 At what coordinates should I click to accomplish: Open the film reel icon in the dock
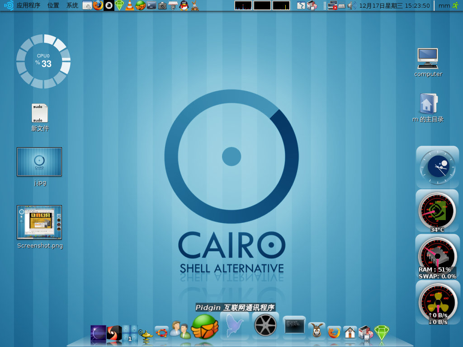pyautogui.click(x=265, y=325)
